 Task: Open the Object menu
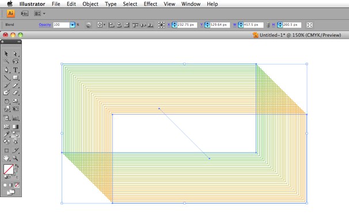coord(90,4)
